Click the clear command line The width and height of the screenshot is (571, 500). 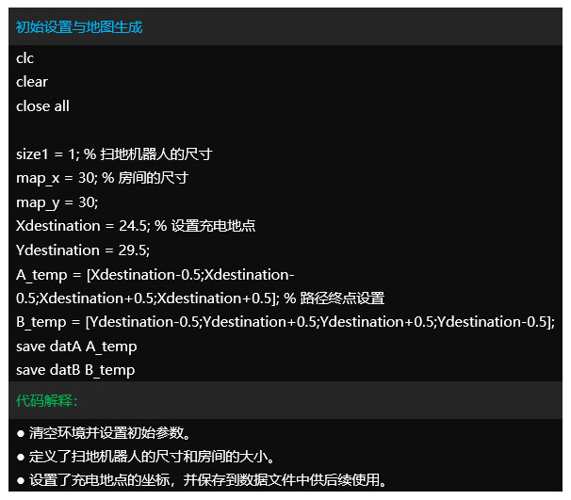pyautogui.click(x=32, y=82)
